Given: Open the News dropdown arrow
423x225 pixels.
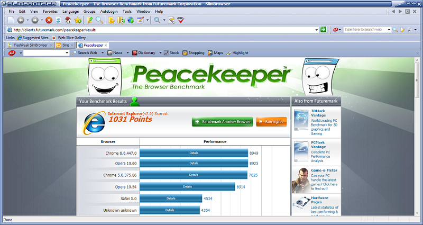Looking at the screenshot, I should point(127,53).
